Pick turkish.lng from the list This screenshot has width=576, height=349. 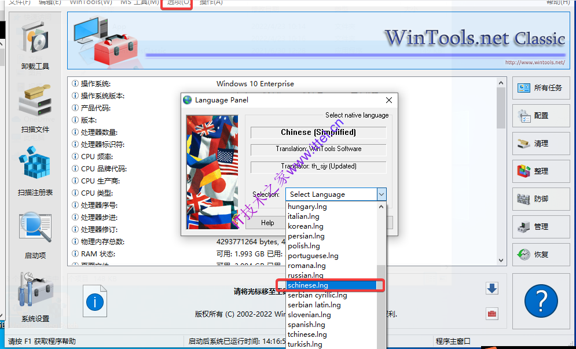click(332, 344)
